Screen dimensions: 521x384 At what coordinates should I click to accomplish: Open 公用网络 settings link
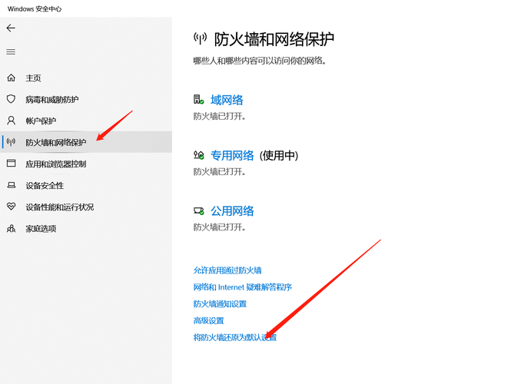coord(232,211)
